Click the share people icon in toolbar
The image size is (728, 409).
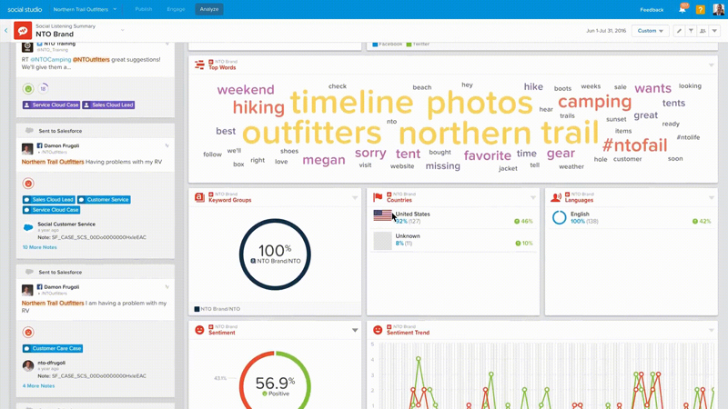click(x=703, y=31)
